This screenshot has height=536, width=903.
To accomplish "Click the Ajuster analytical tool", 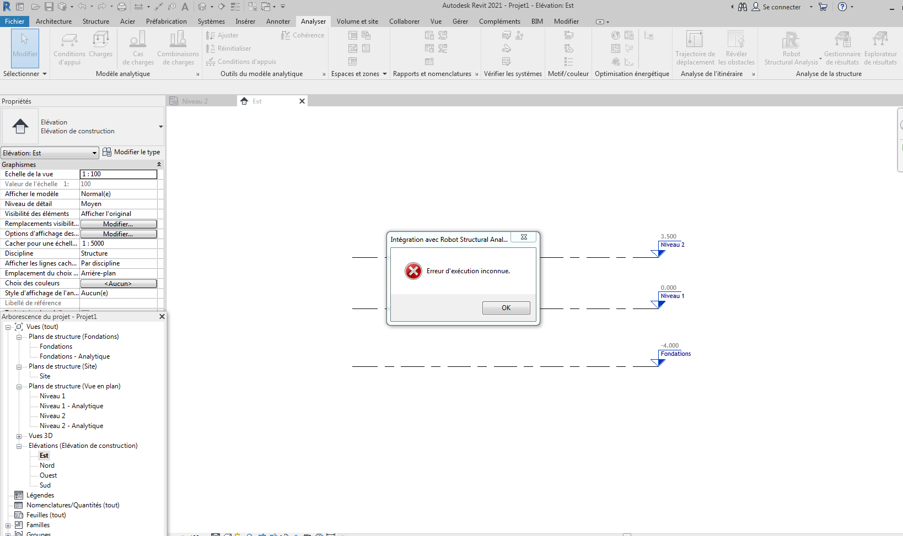I will [222, 35].
